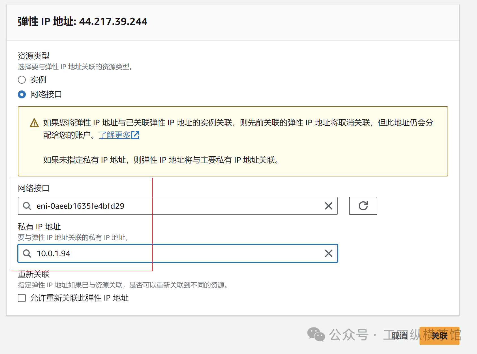Screen dimensions: 477x354
Task: Click external link icon beside 了解更多
Action: coord(135,135)
